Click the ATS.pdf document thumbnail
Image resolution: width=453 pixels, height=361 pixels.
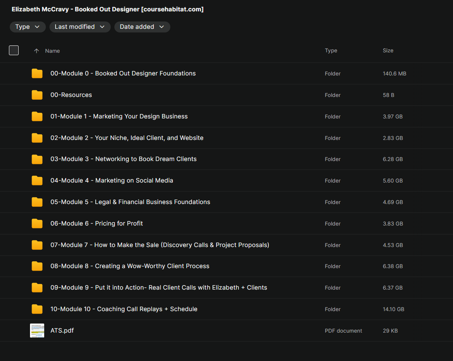(37, 331)
